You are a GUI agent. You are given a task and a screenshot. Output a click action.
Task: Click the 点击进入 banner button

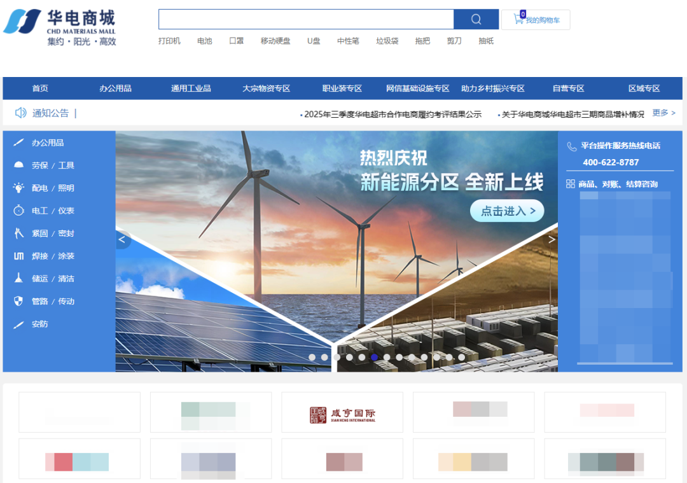(x=507, y=211)
